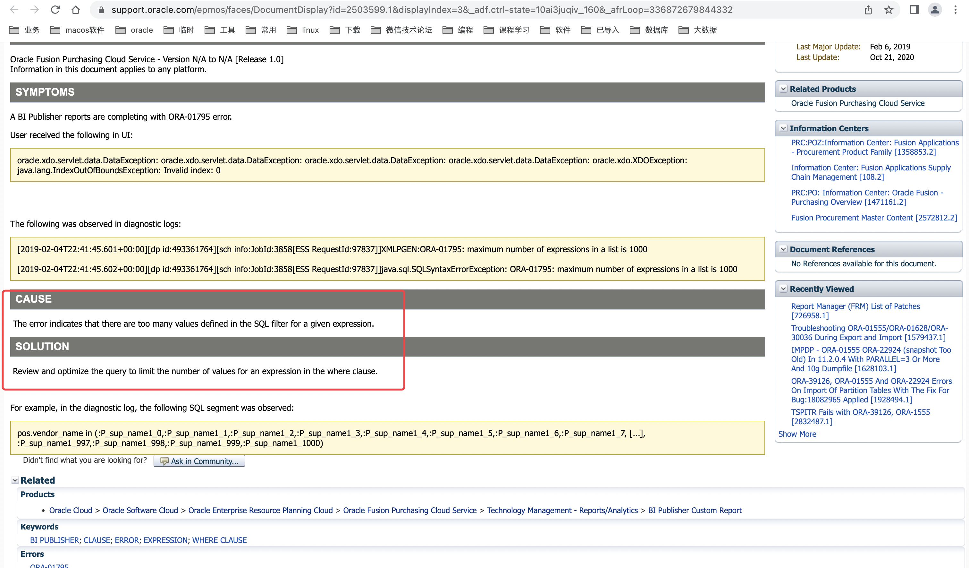Viewport: 969px width, 568px height.
Task: Open the Ask in Community icon button
Action: point(164,460)
